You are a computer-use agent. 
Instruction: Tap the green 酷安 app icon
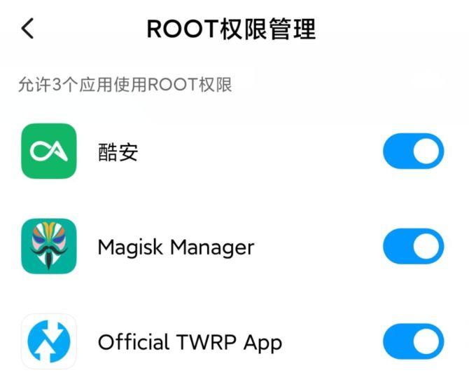49,151
